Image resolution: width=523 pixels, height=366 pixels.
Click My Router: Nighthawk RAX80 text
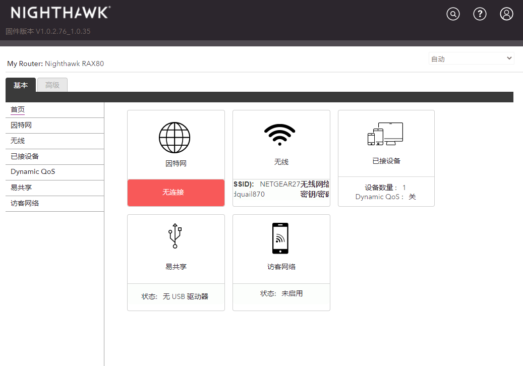click(55, 64)
